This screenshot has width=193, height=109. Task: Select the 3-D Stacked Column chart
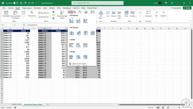[x=78, y=33]
